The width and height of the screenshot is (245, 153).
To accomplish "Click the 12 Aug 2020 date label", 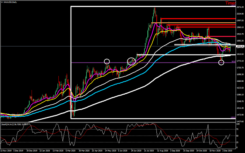I will click(163, 151).
